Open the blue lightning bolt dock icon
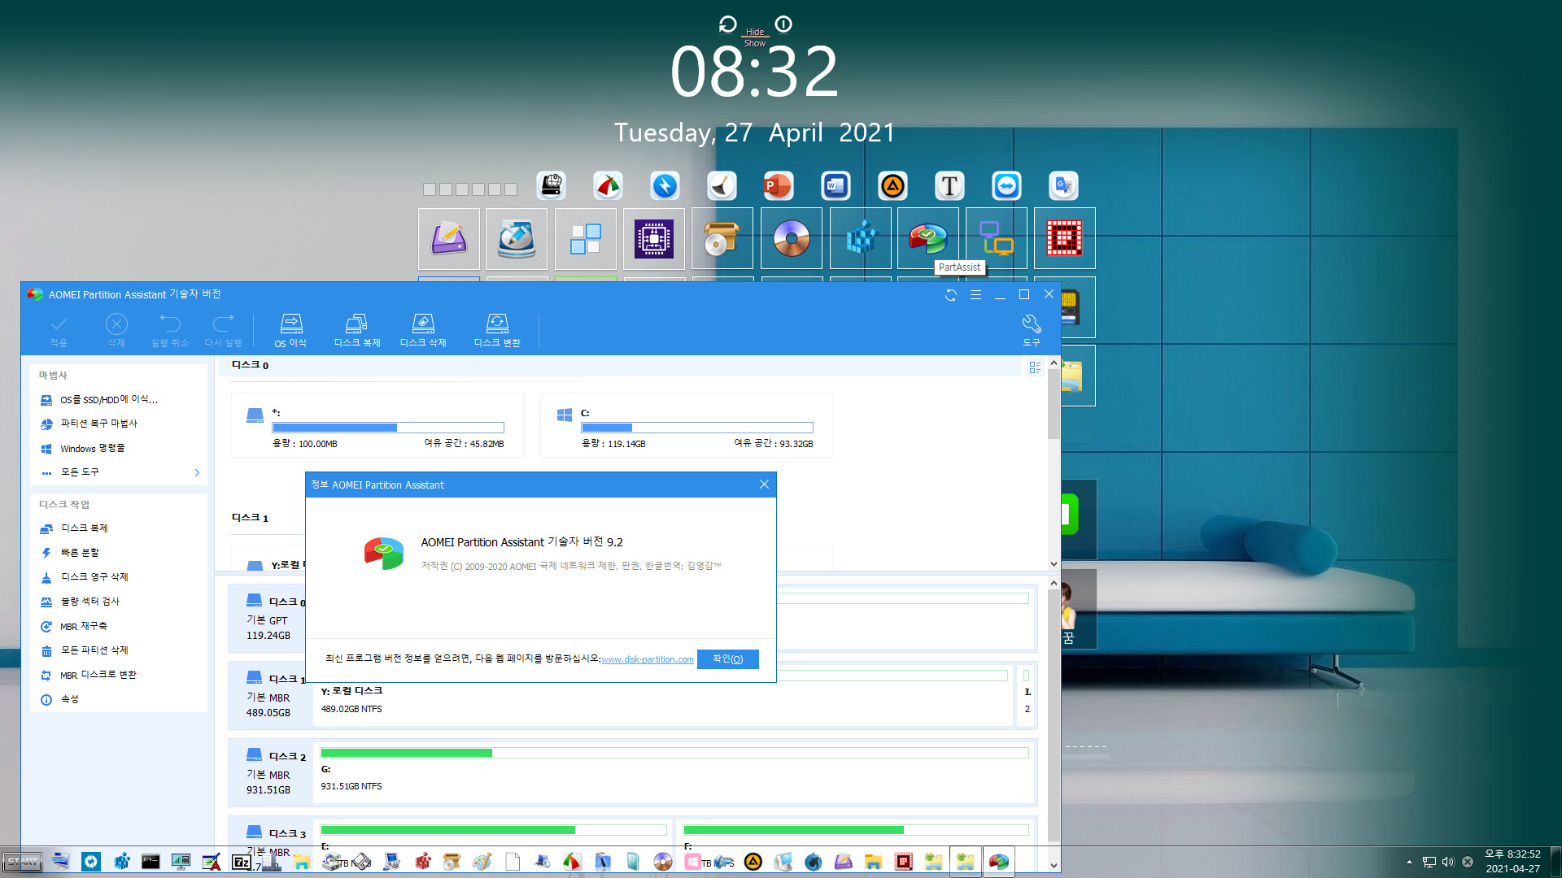 [x=665, y=186]
